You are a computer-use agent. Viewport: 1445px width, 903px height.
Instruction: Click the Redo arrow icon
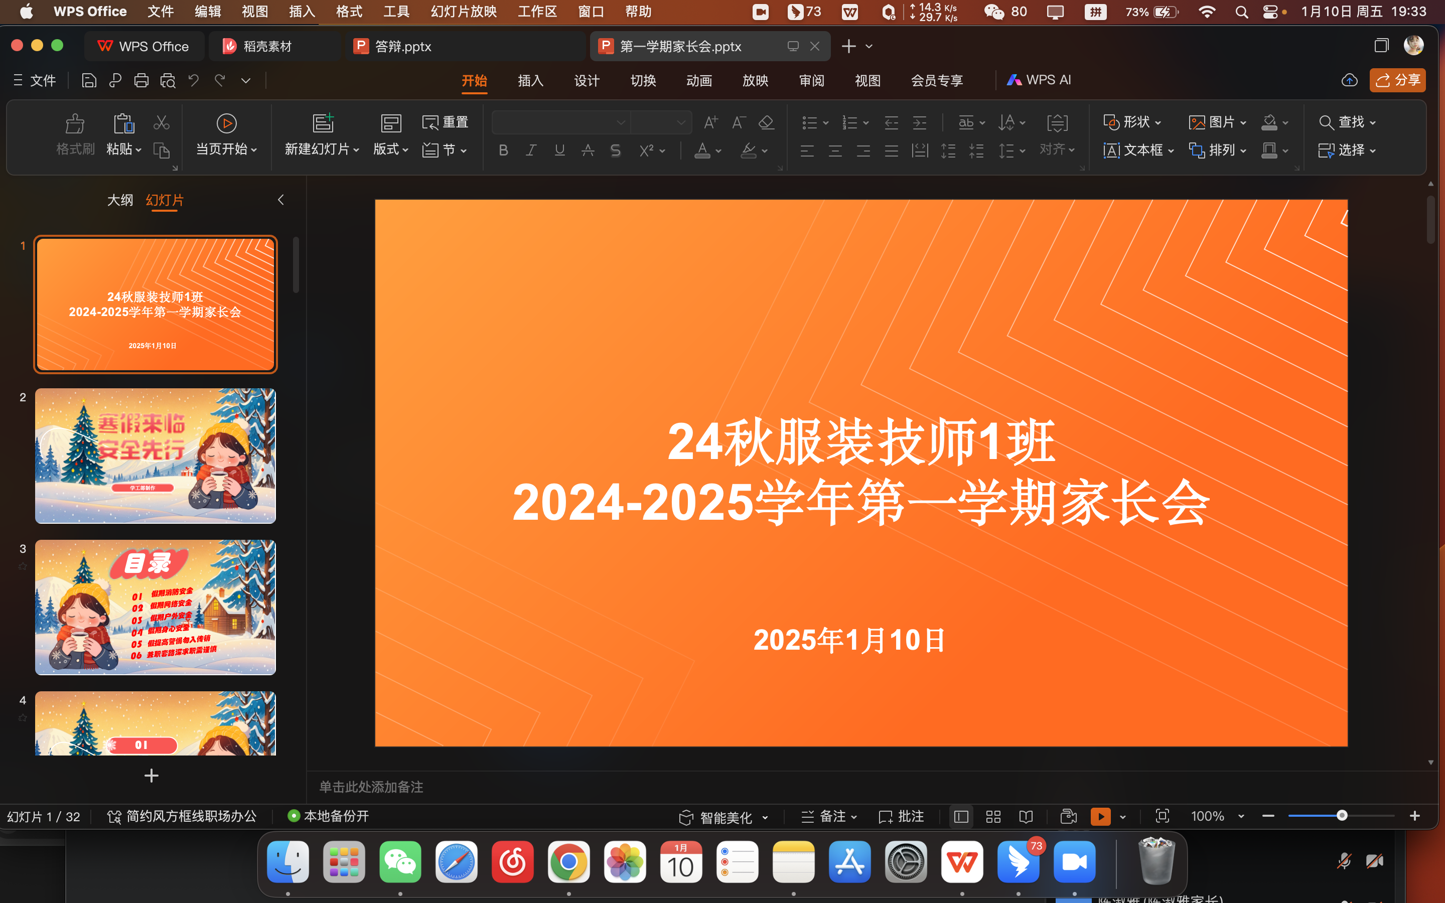click(x=220, y=80)
